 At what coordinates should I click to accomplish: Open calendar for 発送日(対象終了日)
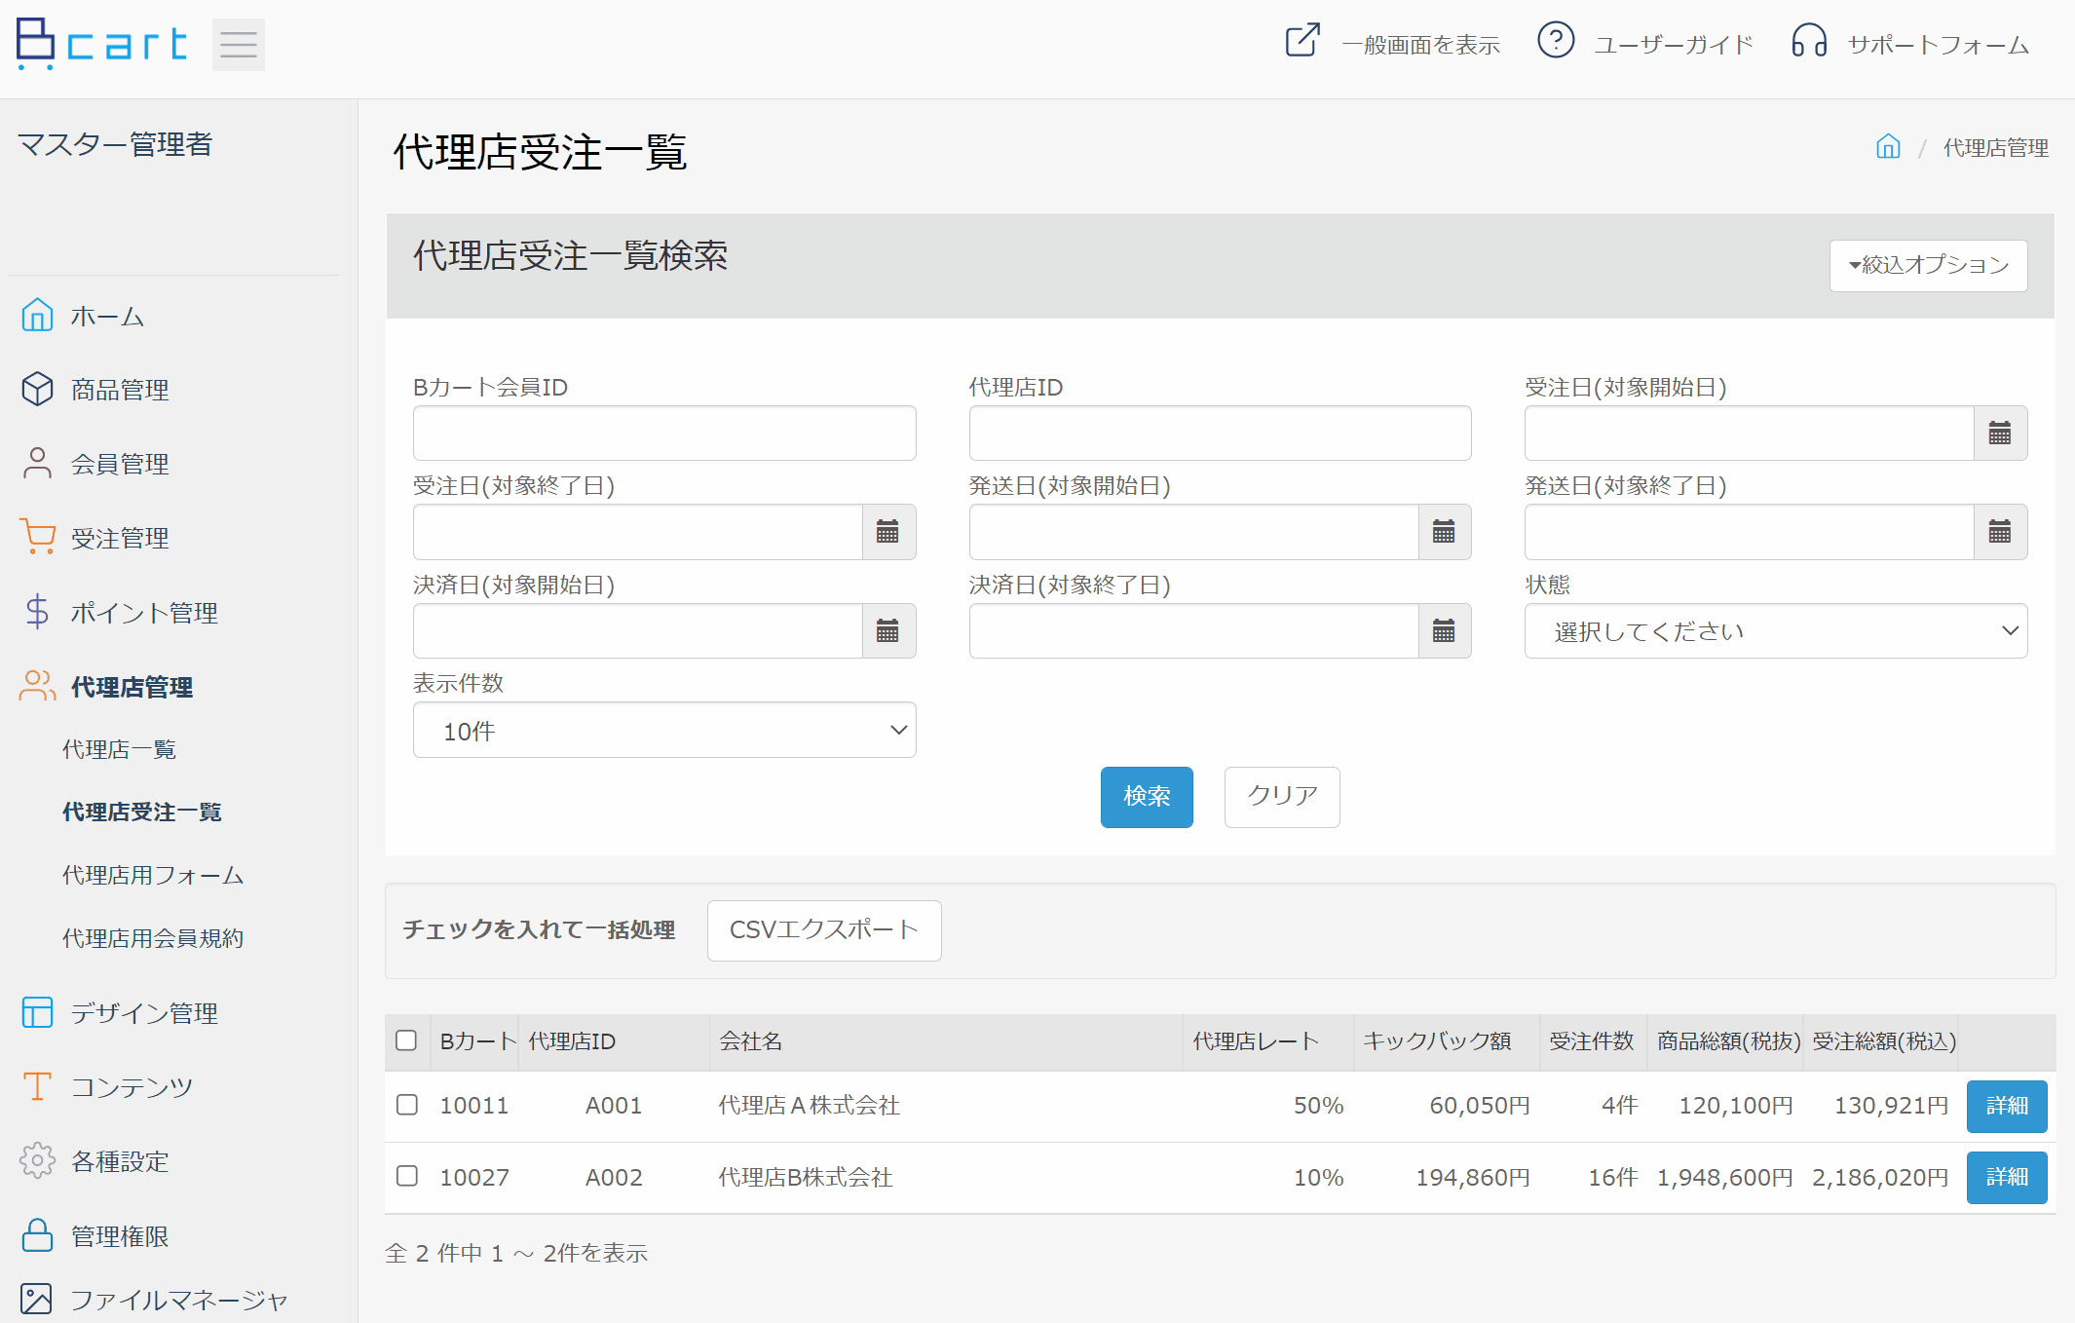tap(2000, 532)
